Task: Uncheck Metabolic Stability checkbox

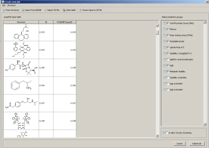Action: [x=168, y=71]
